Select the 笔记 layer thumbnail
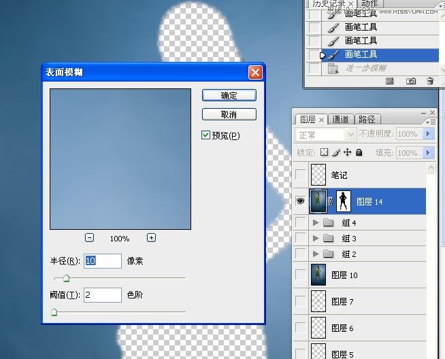Image resolution: width=445 pixels, height=359 pixels. click(x=318, y=175)
